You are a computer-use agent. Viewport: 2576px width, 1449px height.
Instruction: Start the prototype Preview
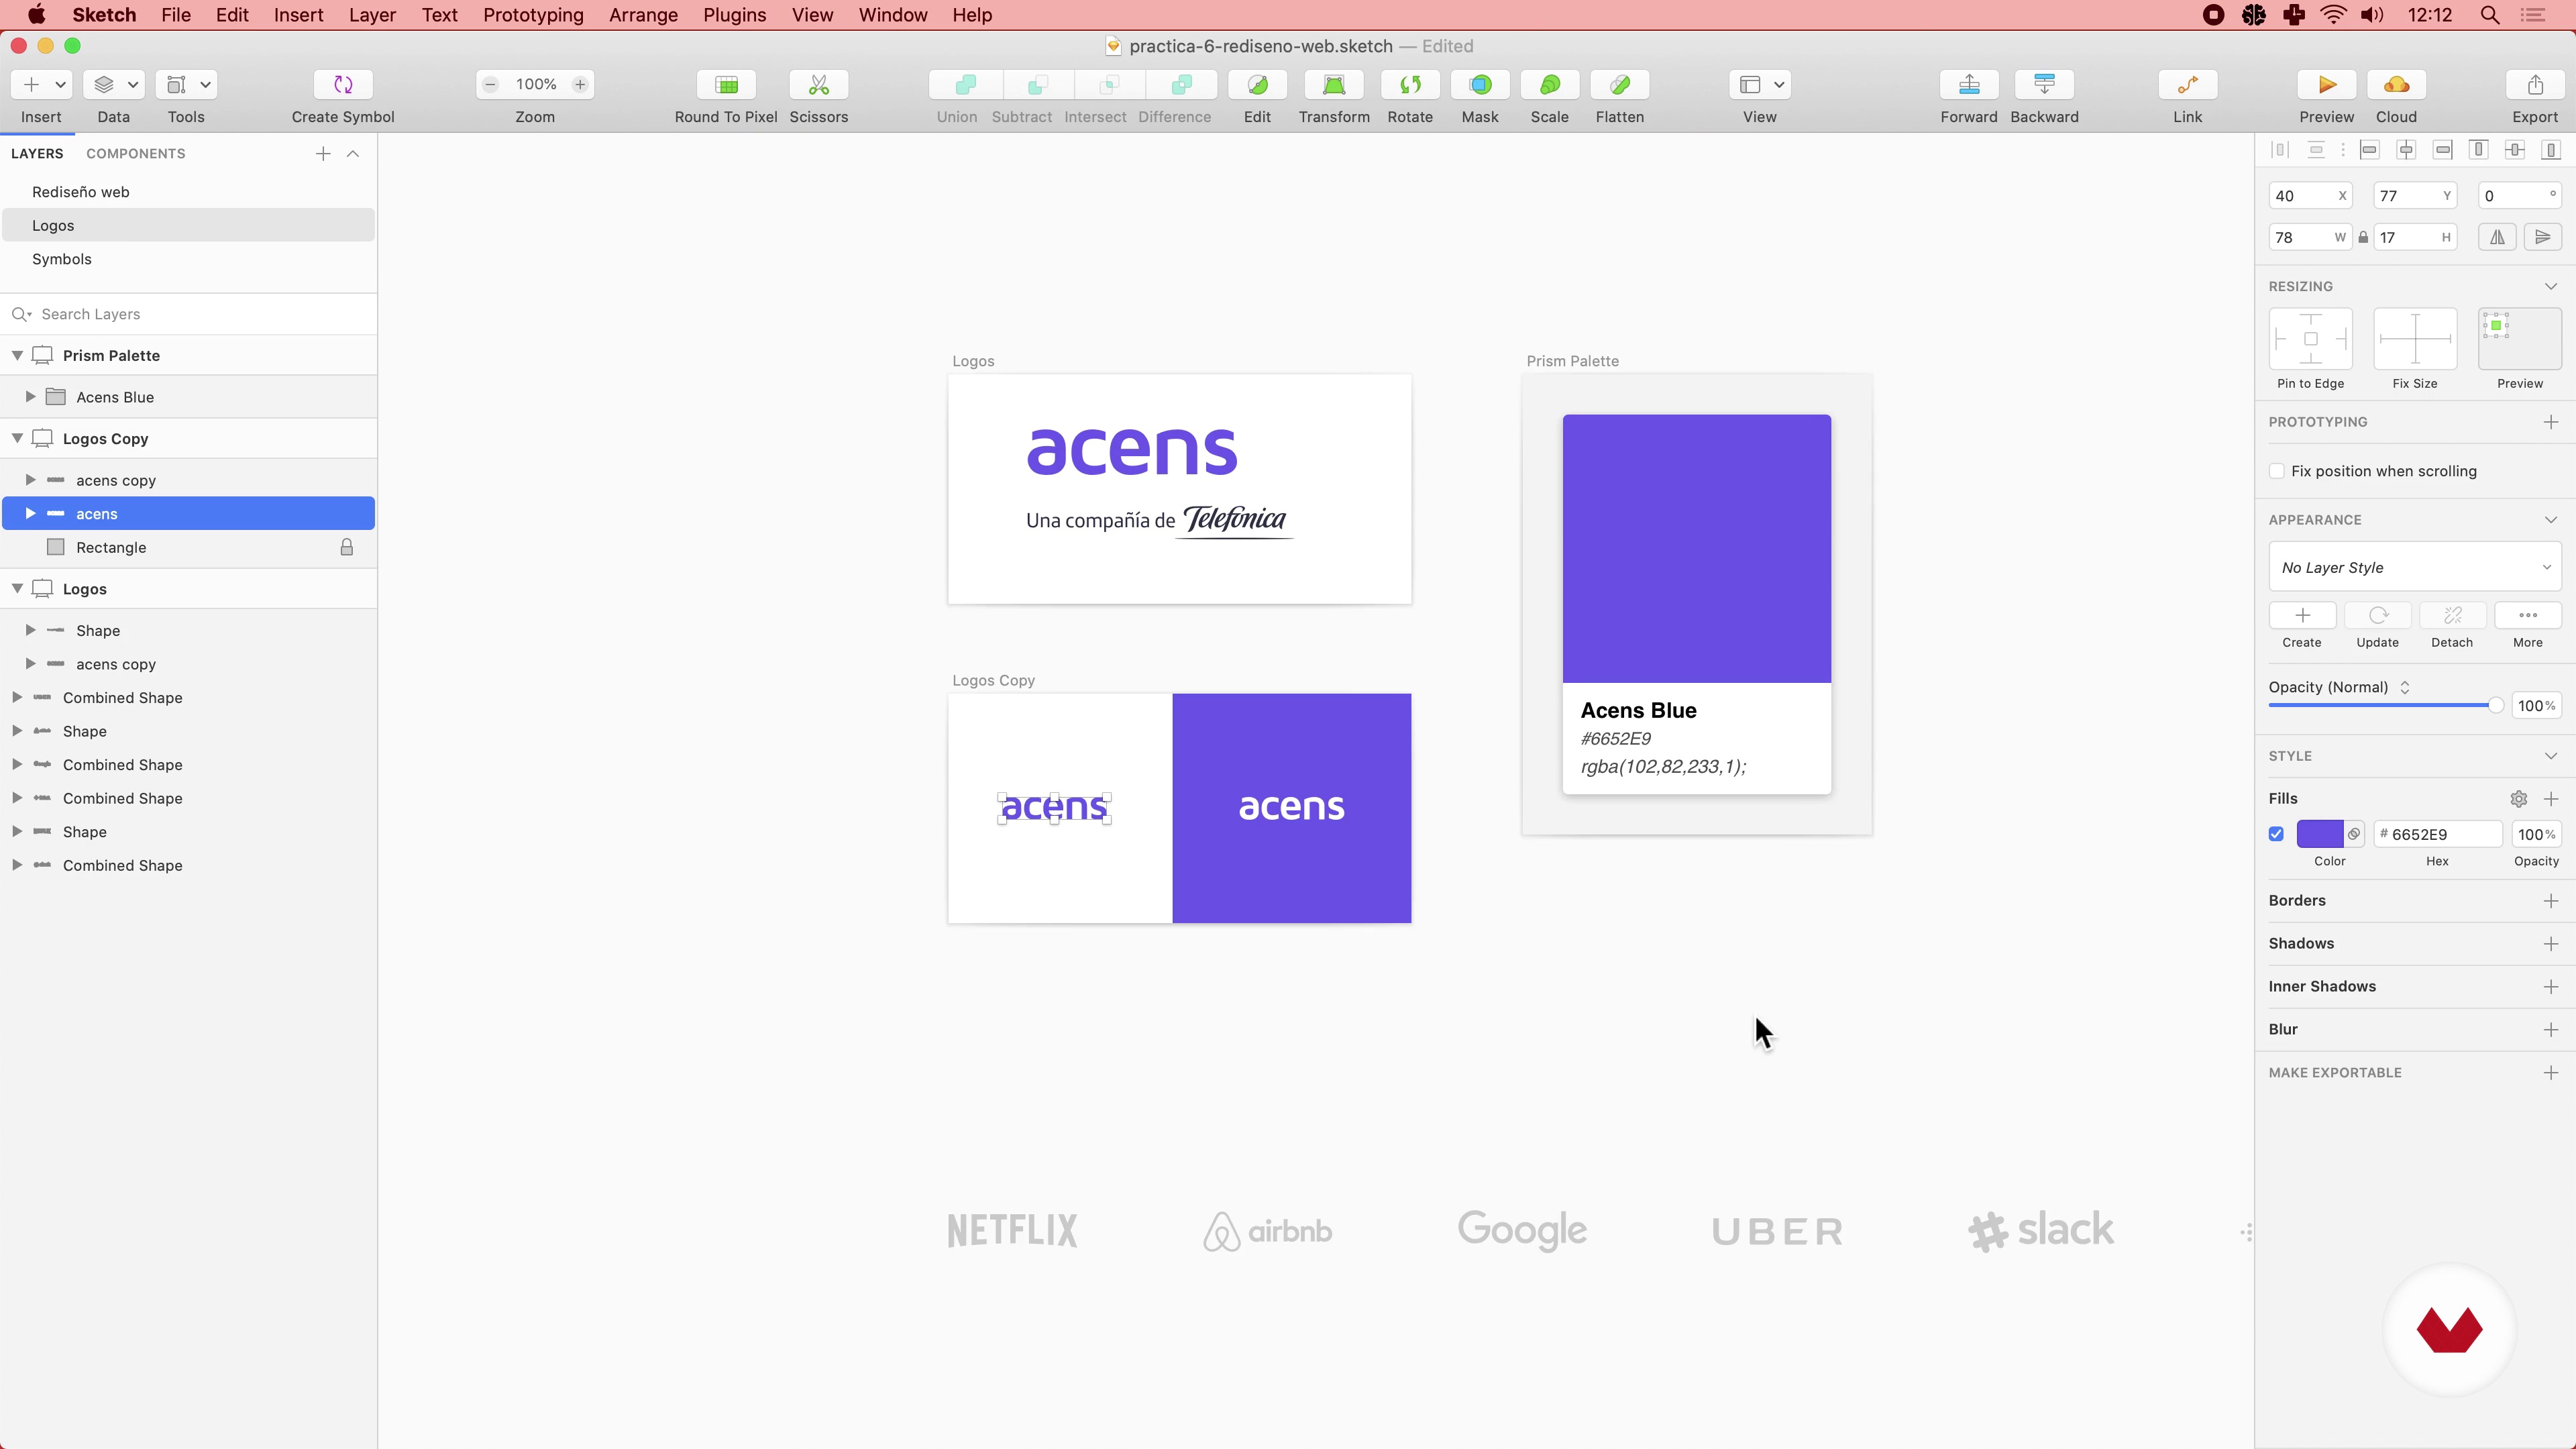[x=2326, y=85]
